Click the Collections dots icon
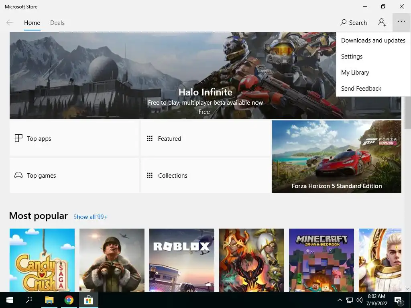The width and height of the screenshot is (411, 308). click(x=150, y=175)
